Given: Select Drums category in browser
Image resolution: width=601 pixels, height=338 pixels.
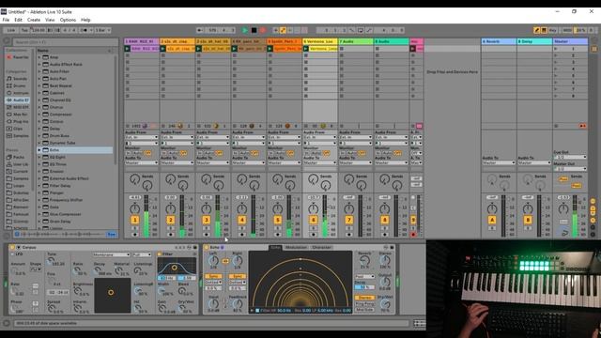Looking at the screenshot, I should coord(17,85).
